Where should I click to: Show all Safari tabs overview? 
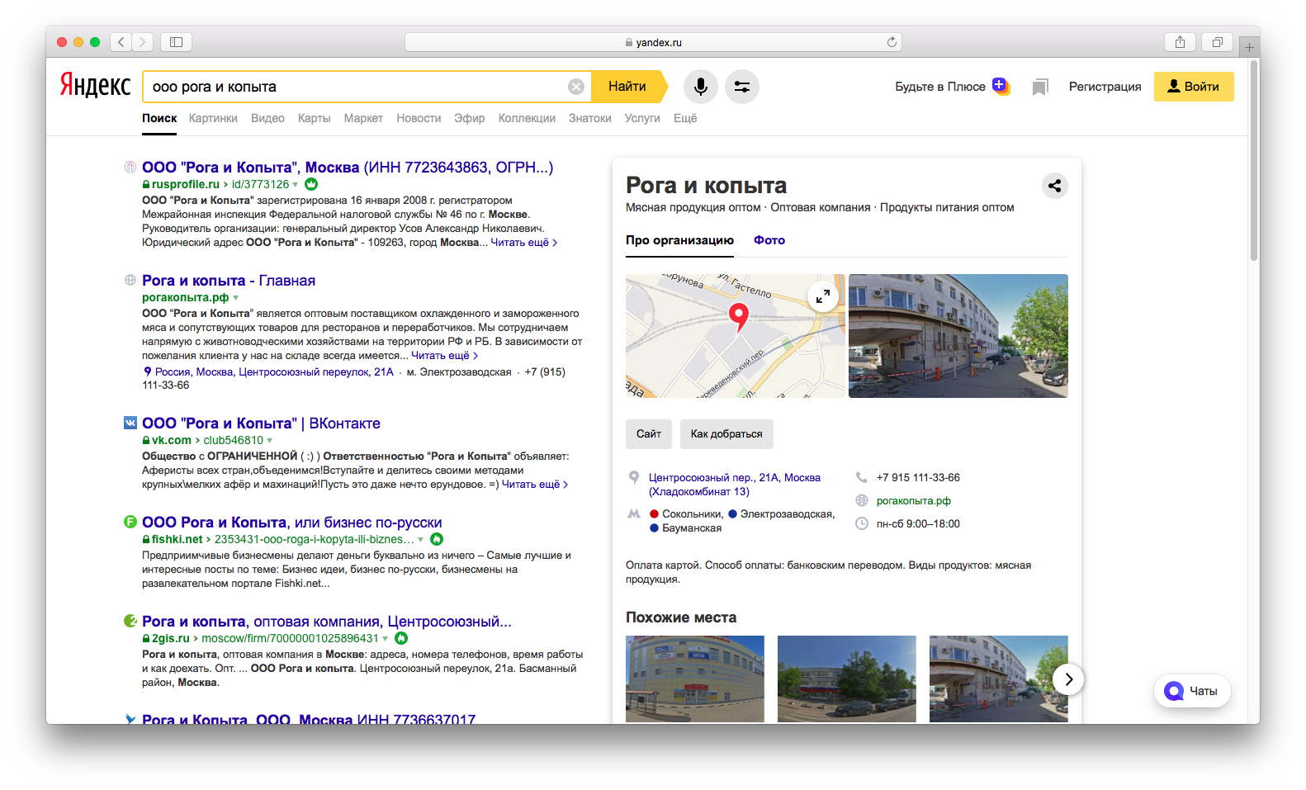(1217, 42)
